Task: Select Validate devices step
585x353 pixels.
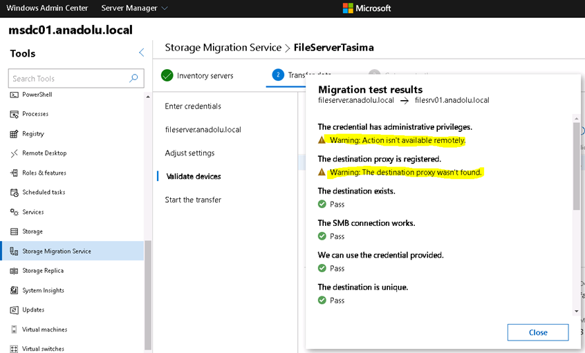Action: tap(193, 176)
